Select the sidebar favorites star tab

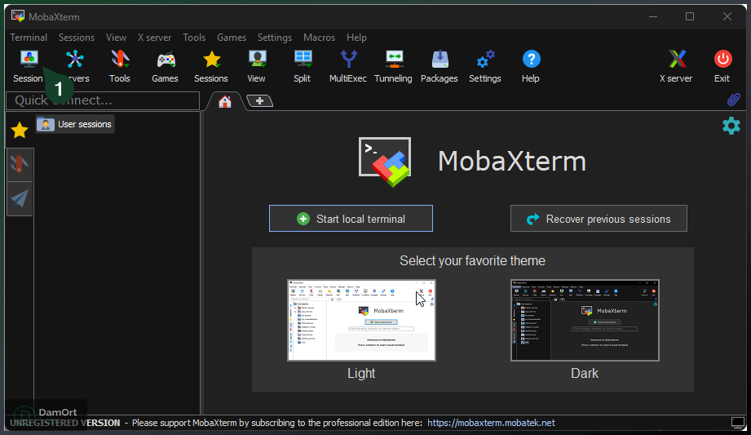pos(20,130)
